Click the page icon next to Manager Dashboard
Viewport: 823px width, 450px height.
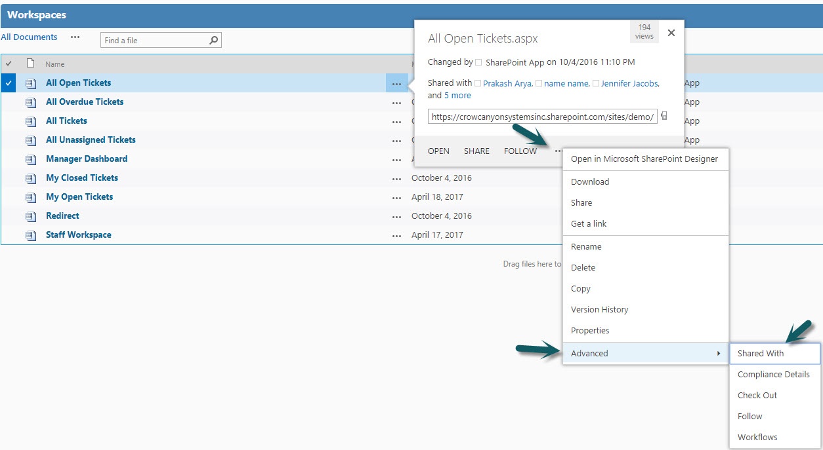click(x=30, y=159)
